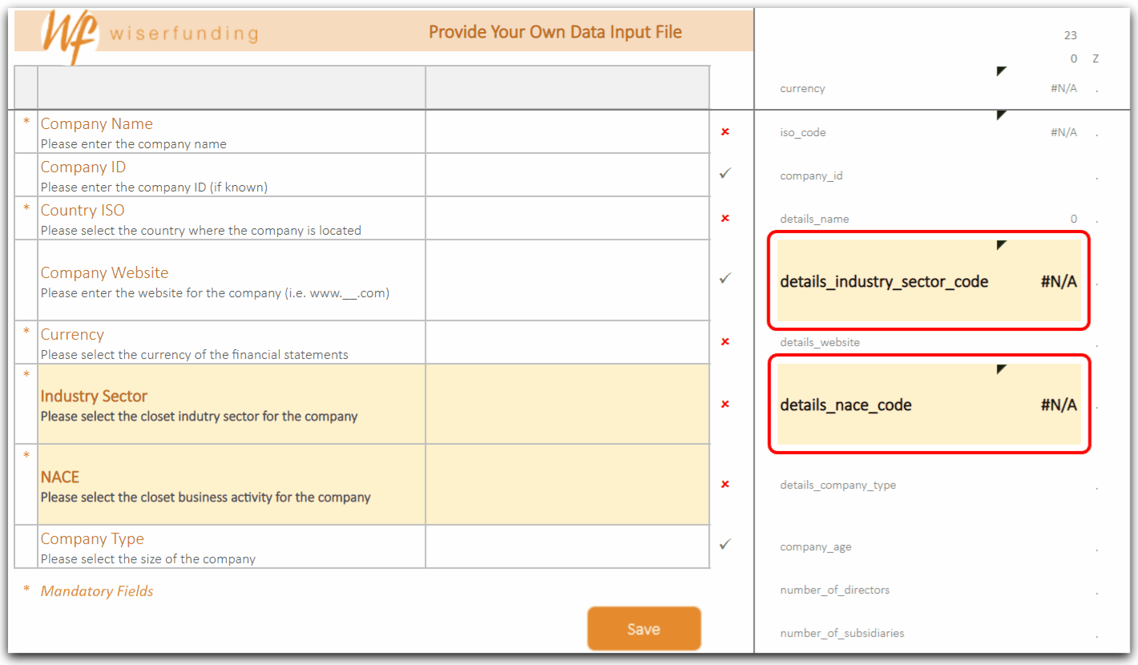The width and height of the screenshot is (1138, 665).
Task: Click the checkmark beside Company ID
Action: [x=724, y=172]
